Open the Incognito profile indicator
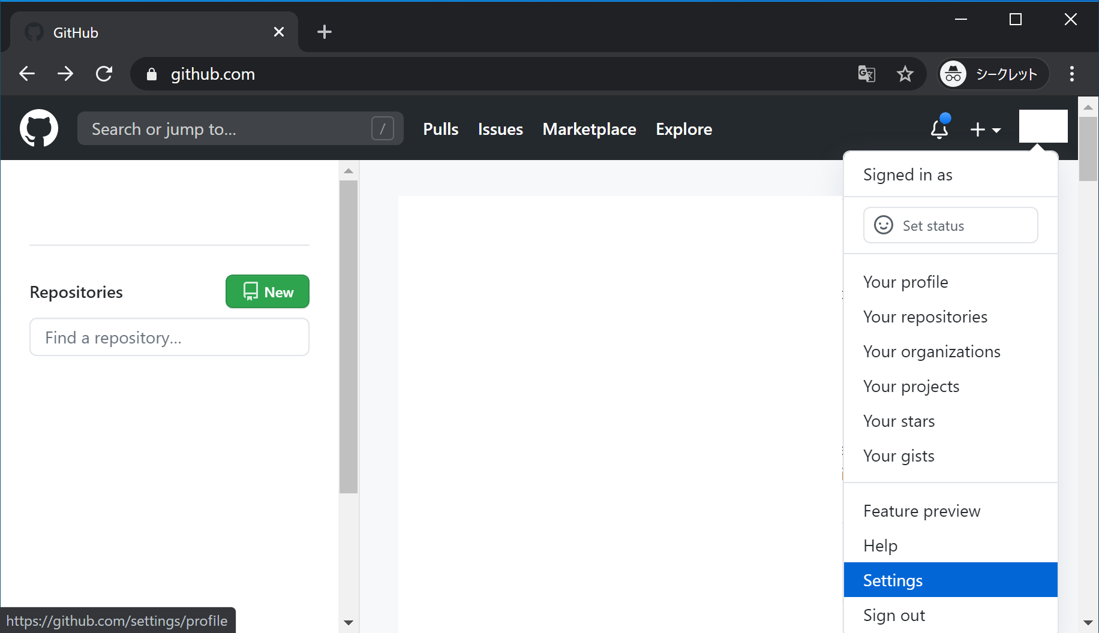The width and height of the screenshot is (1099, 633). [x=993, y=74]
